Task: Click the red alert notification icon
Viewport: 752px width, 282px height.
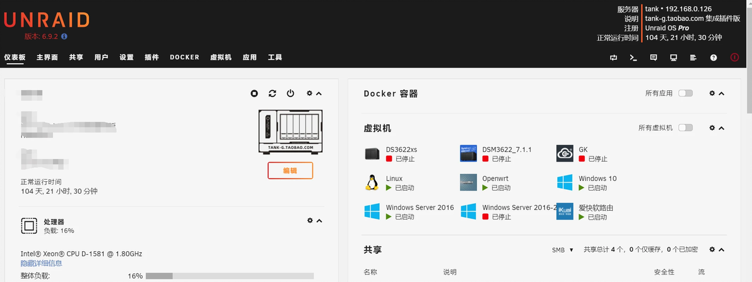Action: 735,57
